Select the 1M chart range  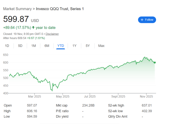tap(34, 46)
